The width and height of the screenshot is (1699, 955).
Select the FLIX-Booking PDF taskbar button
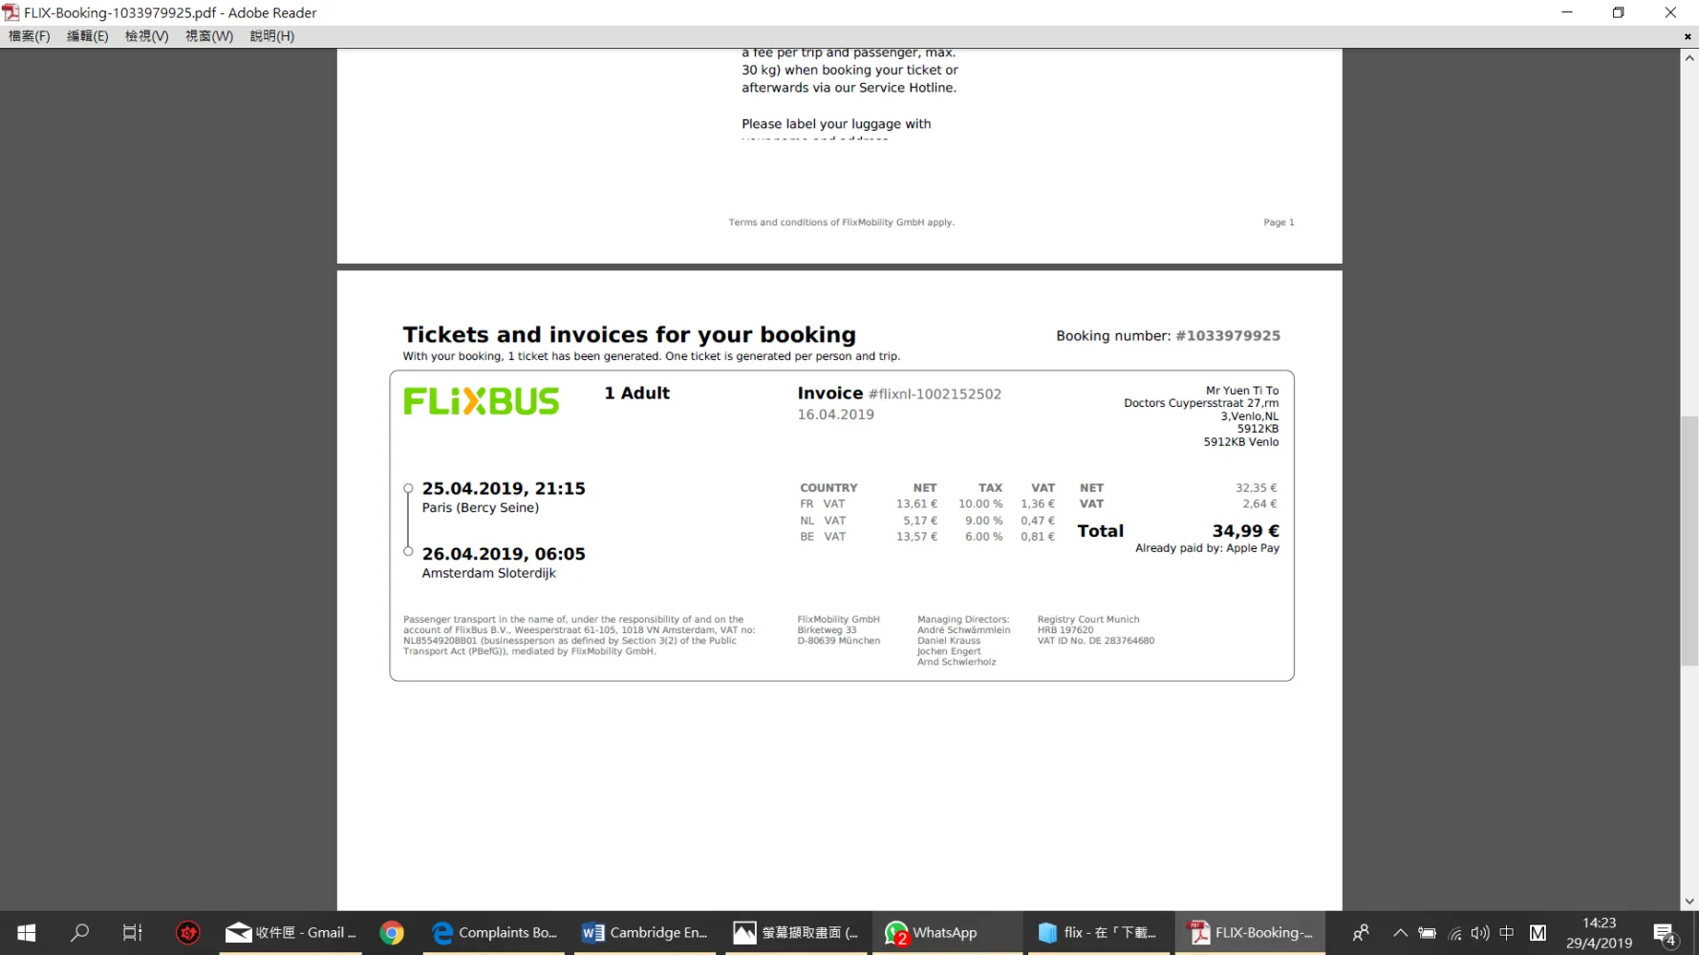click(1250, 933)
